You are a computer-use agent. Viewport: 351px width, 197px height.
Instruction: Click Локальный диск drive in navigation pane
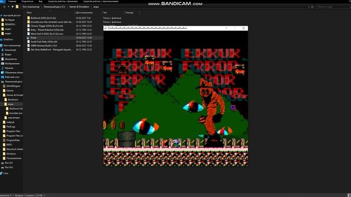pos(13,82)
